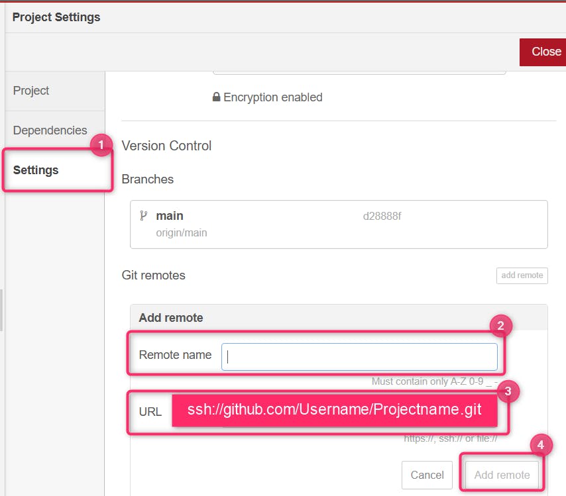Click the origin/main tracking label
The width and height of the screenshot is (566, 496).
point(181,232)
